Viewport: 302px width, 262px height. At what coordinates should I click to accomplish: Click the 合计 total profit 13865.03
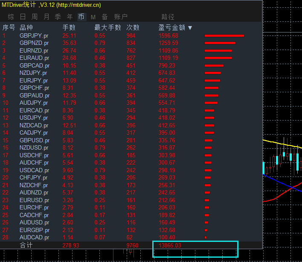tap(170, 245)
